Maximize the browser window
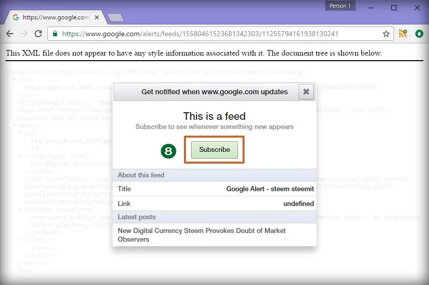 [394, 8]
